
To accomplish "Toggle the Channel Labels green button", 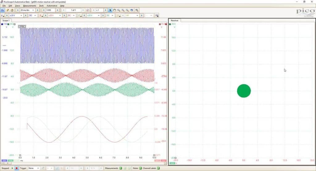I will [x=158, y=168].
